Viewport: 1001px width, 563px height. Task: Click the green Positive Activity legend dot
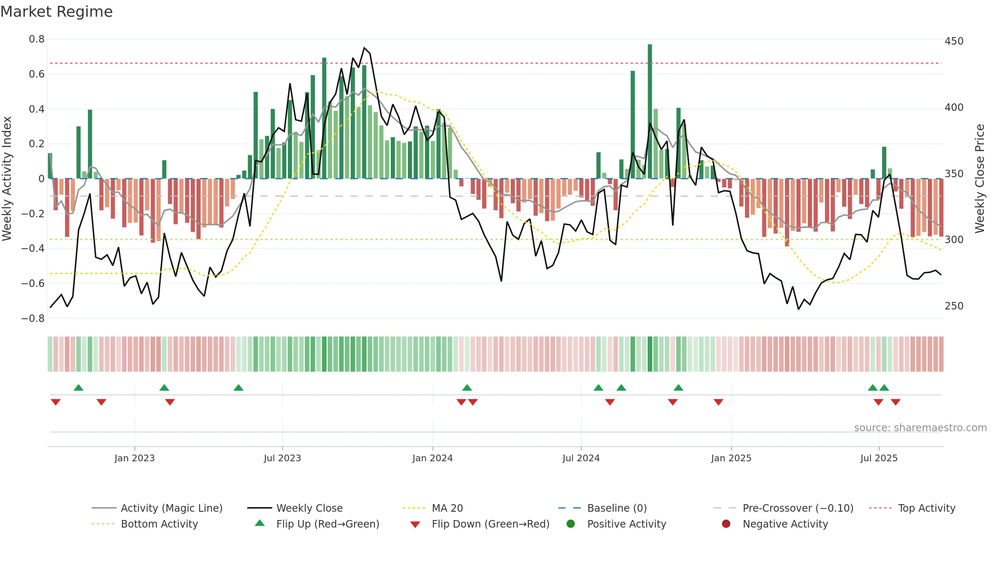click(x=571, y=524)
